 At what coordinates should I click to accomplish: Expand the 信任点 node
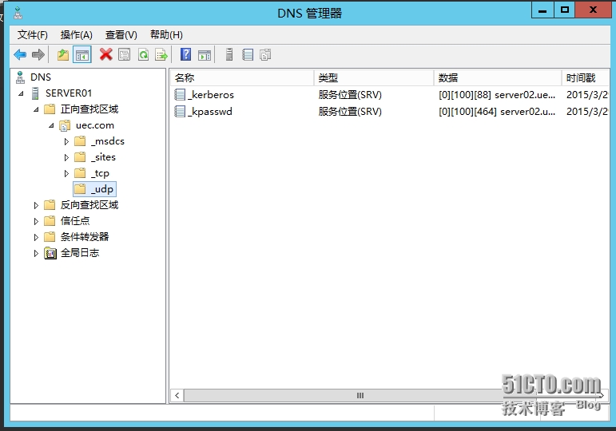[36, 221]
